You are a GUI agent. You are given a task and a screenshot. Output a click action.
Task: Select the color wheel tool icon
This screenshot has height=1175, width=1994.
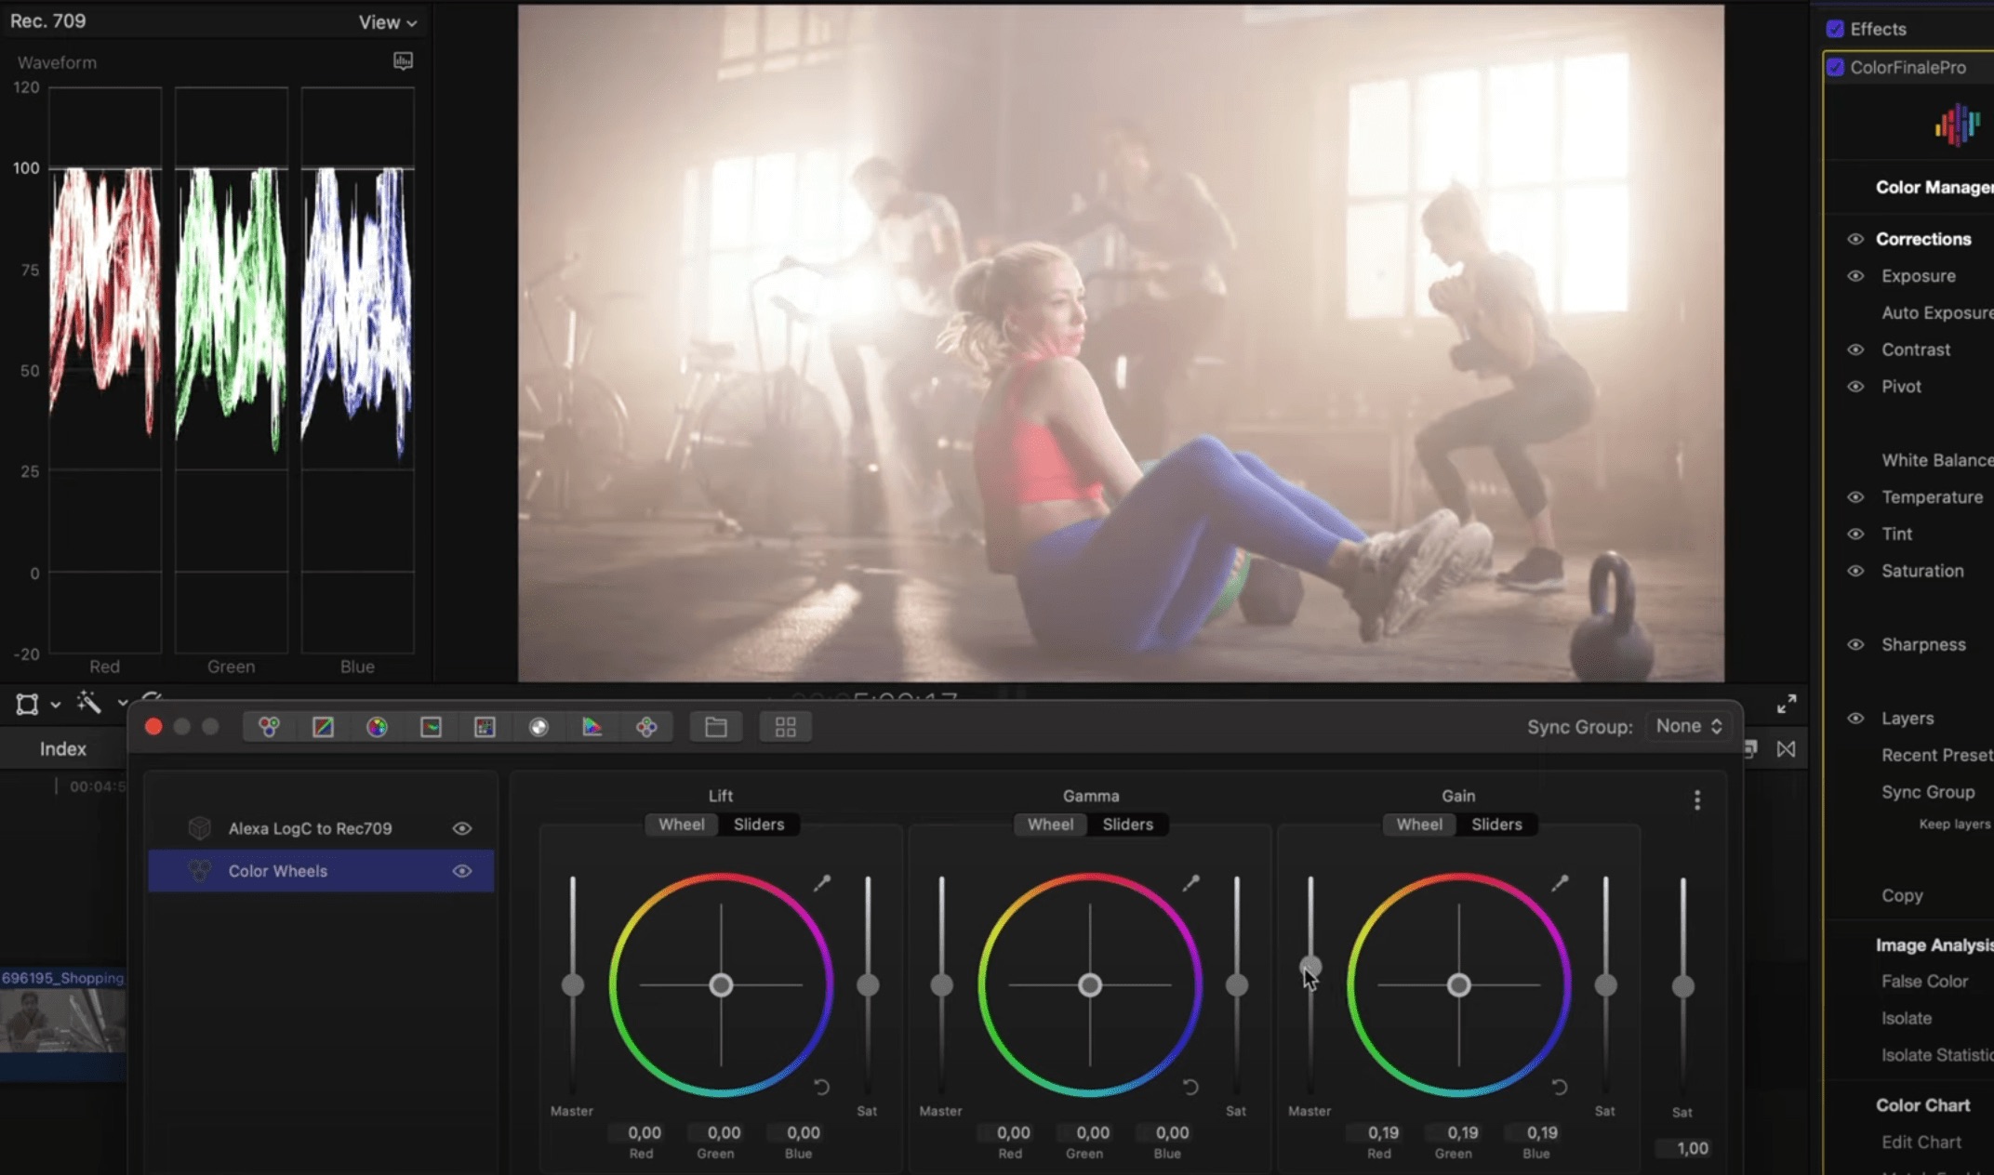click(x=377, y=726)
